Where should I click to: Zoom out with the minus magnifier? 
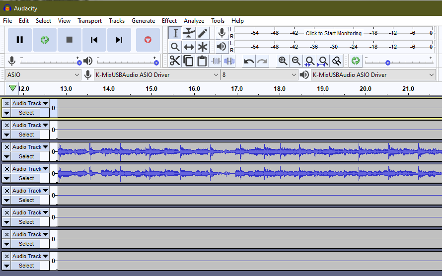pos(296,61)
